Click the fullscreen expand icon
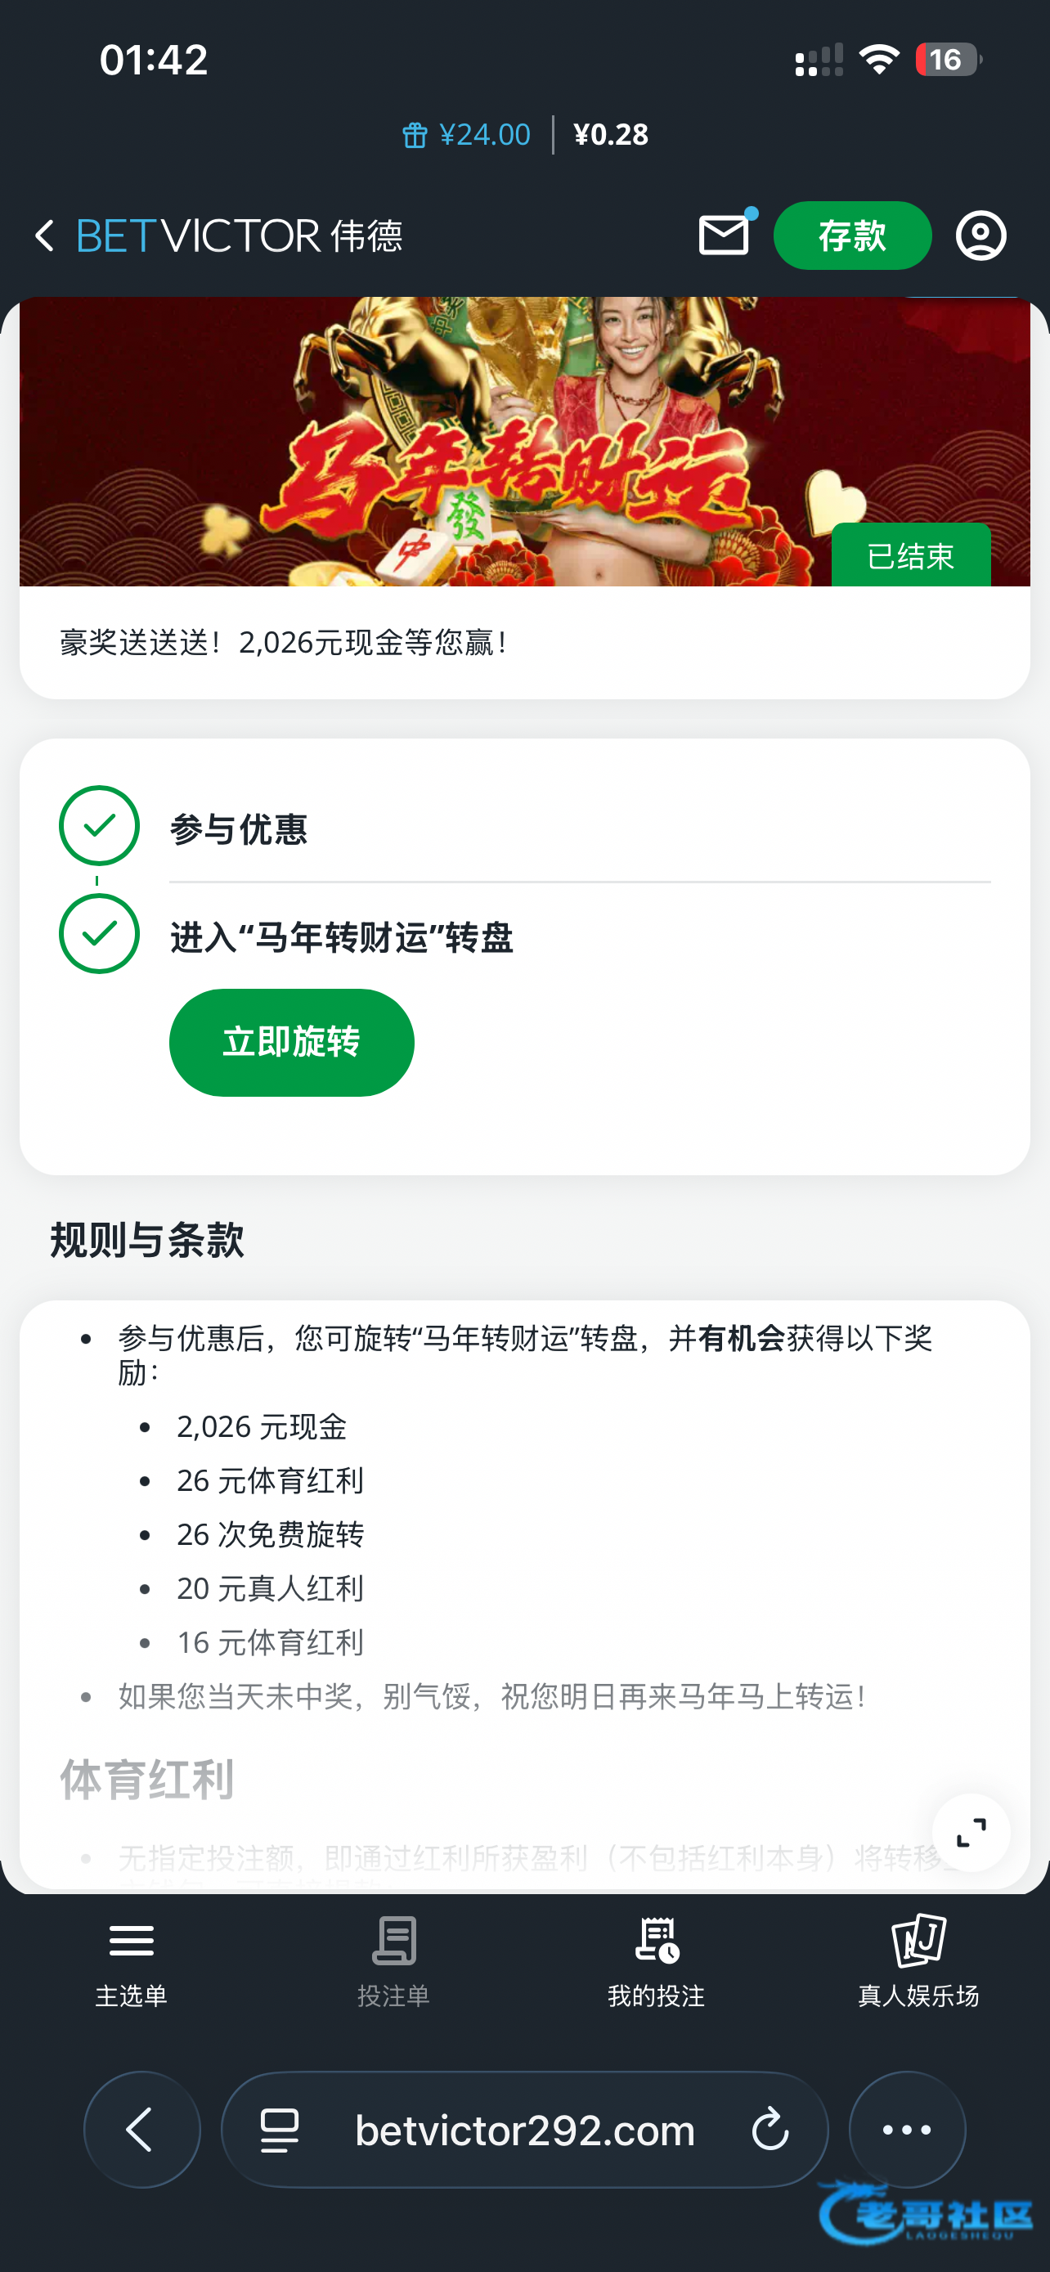The width and height of the screenshot is (1050, 2272). point(971,1833)
